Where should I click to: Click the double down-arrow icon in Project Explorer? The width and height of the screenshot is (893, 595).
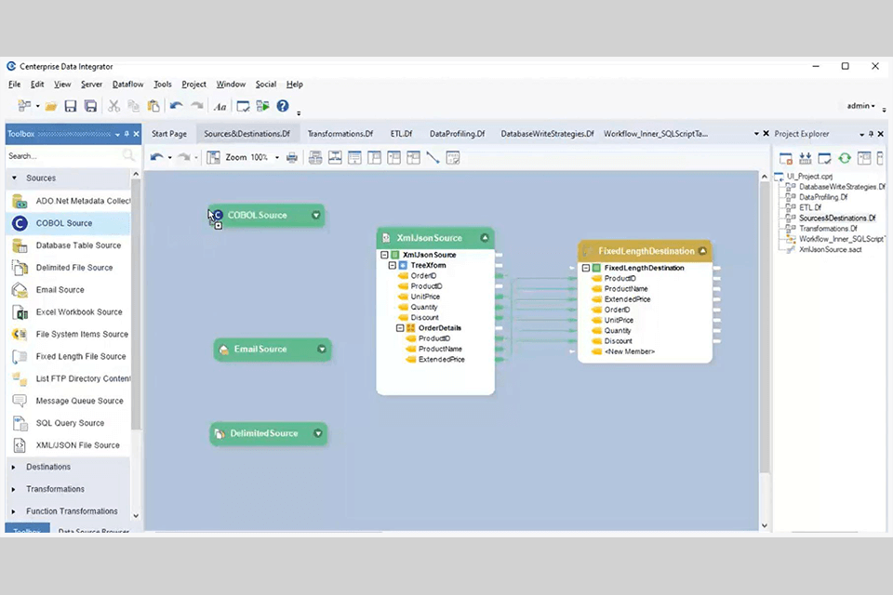pyautogui.click(x=806, y=158)
